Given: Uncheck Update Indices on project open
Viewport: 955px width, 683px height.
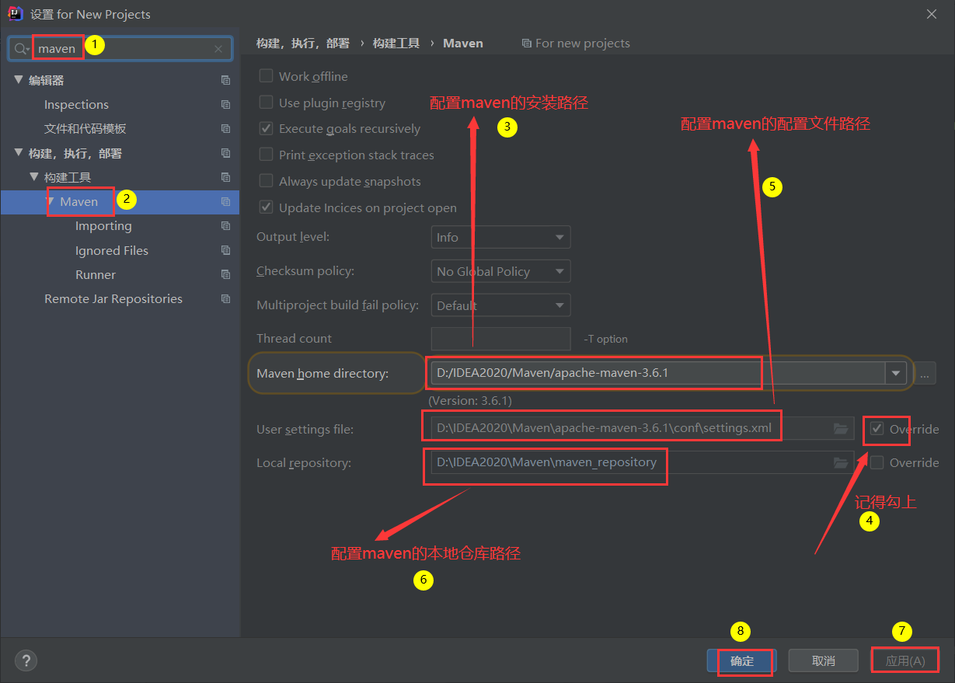Looking at the screenshot, I should coord(266,207).
